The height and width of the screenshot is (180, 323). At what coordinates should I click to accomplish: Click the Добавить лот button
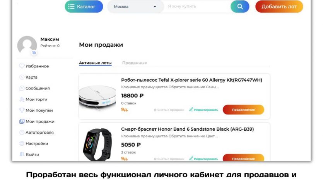pyautogui.click(x=279, y=7)
